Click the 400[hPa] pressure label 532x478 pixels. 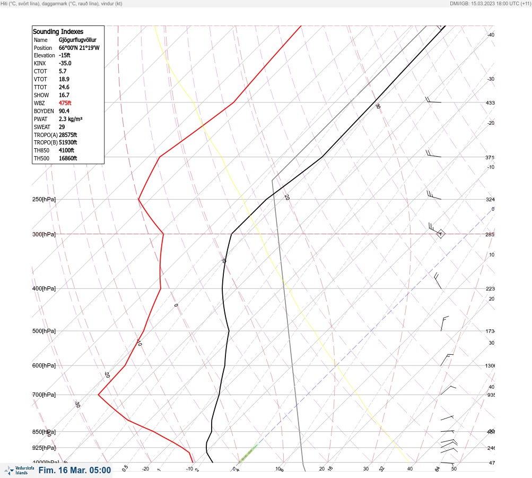point(44,288)
